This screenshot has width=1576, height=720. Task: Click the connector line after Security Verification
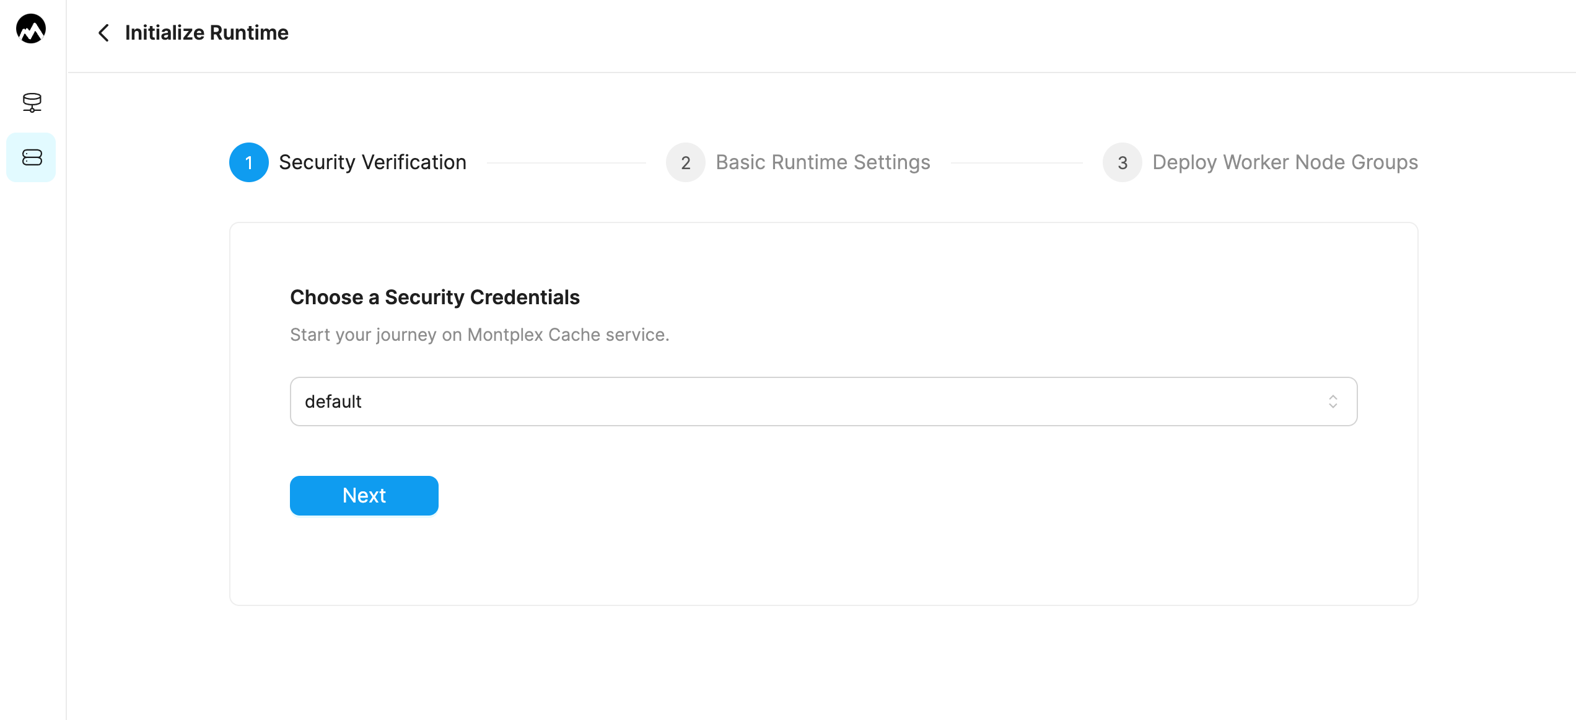pyautogui.click(x=566, y=163)
